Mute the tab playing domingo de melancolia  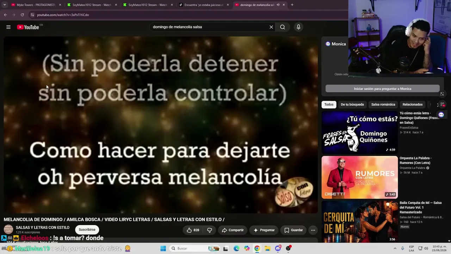[x=278, y=5]
